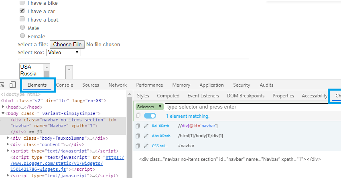Viewport: 341px width, 178px height.
Task: Click the /html[1]/body[1]/div[1] value
Action: (x=201, y=136)
